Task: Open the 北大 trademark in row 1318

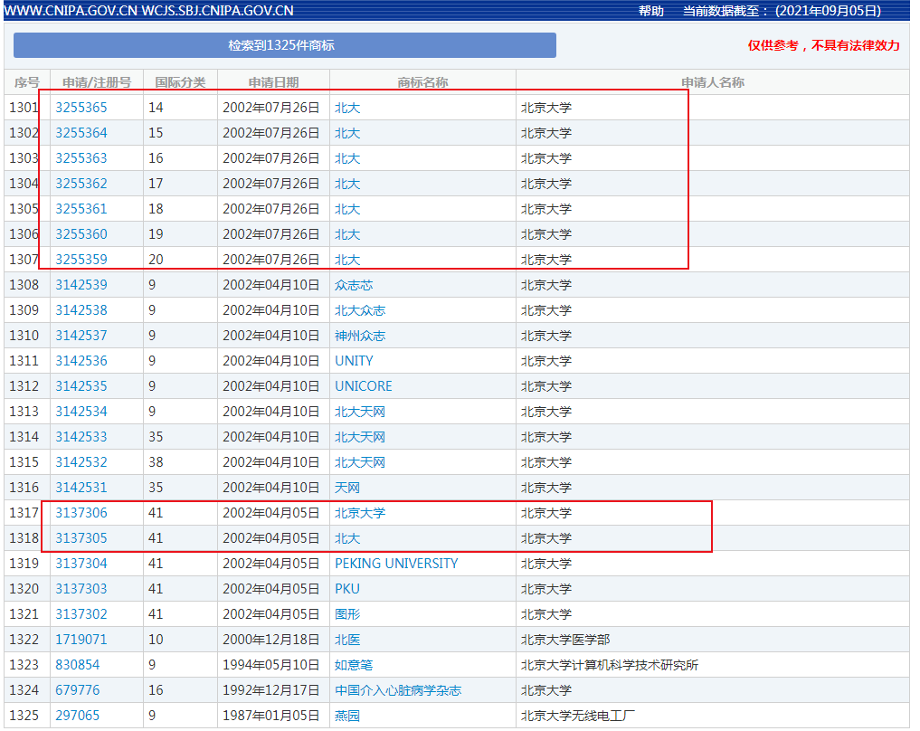Action: tap(347, 537)
